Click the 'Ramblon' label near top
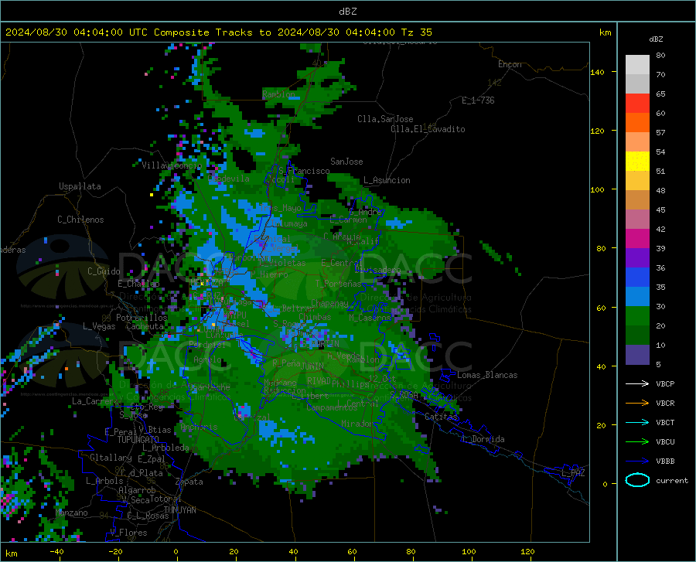This screenshot has height=562, width=696. pyautogui.click(x=278, y=94)
